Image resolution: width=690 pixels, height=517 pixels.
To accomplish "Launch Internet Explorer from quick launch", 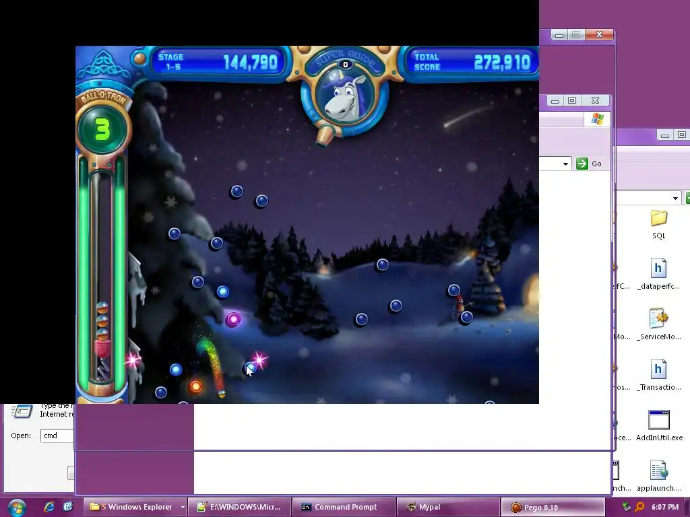I will pyautogui.click(x=49, y=507).
